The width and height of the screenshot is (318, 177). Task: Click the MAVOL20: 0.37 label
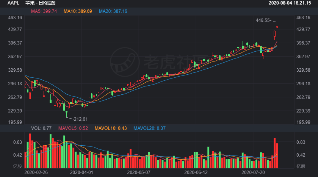149,128
